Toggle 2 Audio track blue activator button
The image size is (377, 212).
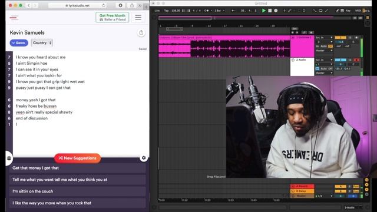pos(340,60)
